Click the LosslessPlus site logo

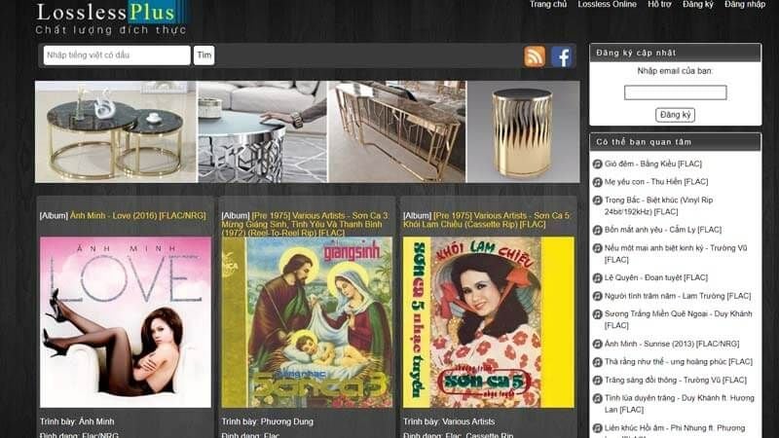[x=111, y=18]
